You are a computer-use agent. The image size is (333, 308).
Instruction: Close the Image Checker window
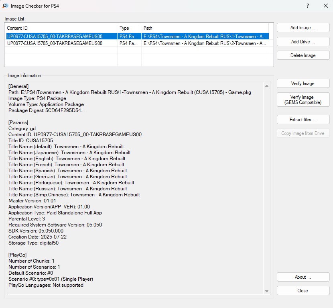325,6
